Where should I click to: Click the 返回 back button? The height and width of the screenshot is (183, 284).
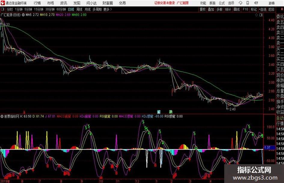coord(271,9)
